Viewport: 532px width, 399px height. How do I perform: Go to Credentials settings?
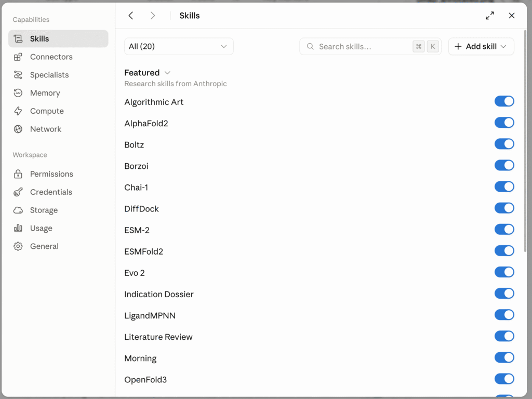coord(58,192)
